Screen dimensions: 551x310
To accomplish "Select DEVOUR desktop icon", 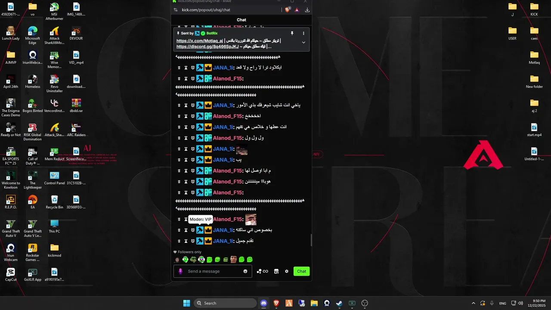I will [x=76, y=33].
